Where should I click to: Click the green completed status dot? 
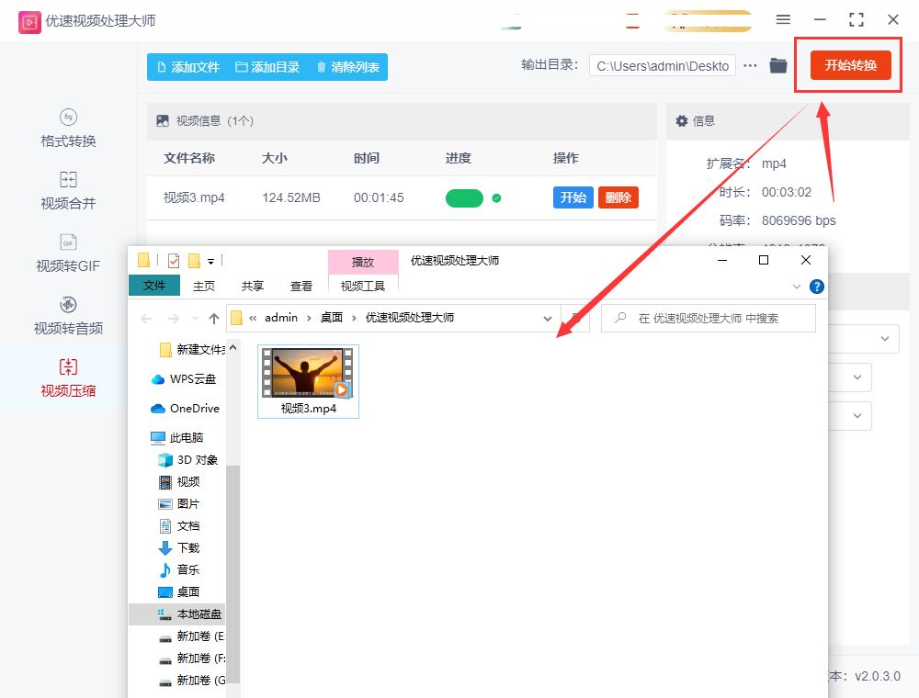point(496,198)
